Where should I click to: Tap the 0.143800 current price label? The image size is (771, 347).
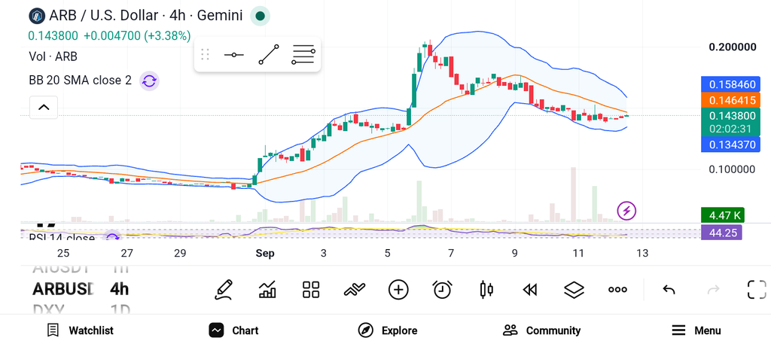coord(730,117)
